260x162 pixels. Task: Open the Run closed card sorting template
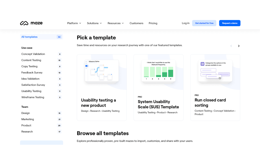(x=215, y=87)
